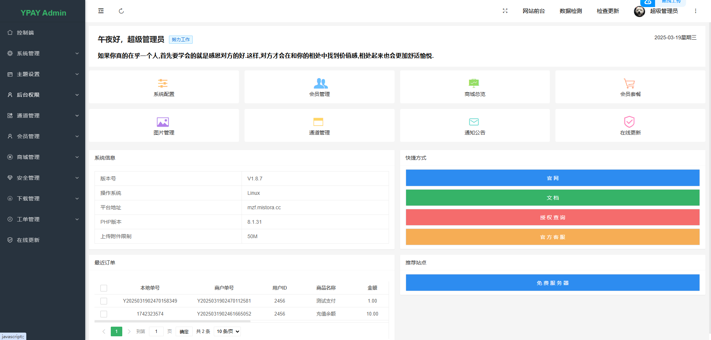Open the 10条/页 page size dropdown
711x340 pixels.
click(227, 331)
